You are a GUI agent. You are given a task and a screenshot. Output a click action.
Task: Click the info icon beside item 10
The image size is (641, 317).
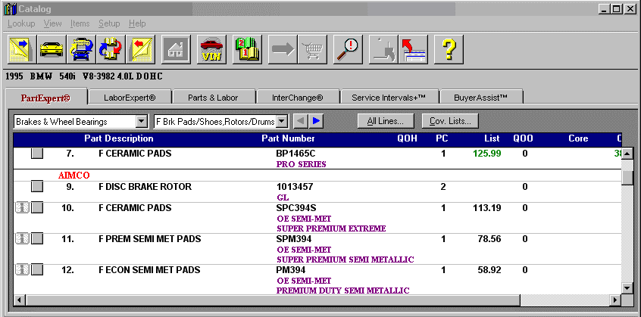pos(22,208)
